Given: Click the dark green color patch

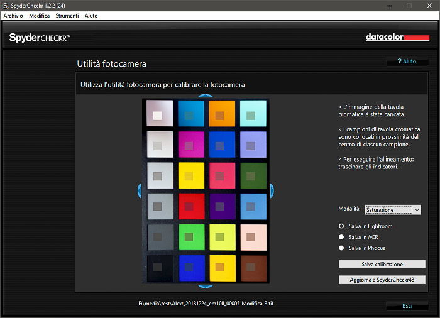Looking at the screenshot, I should tap(253, 176).
